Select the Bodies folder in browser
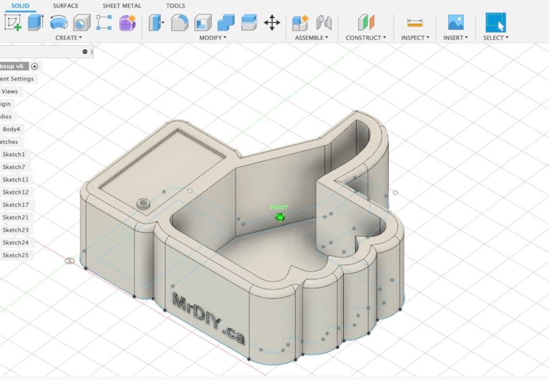 click(6, 117)
